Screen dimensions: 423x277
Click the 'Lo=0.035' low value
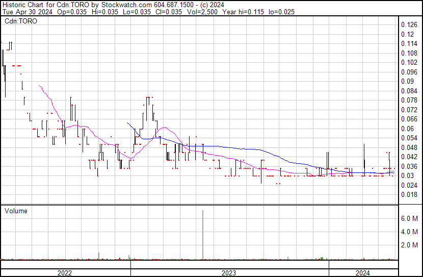click(x=137, y=12)
